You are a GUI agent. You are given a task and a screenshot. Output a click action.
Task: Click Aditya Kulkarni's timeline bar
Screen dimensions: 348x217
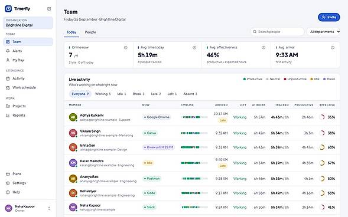point(194,117)
